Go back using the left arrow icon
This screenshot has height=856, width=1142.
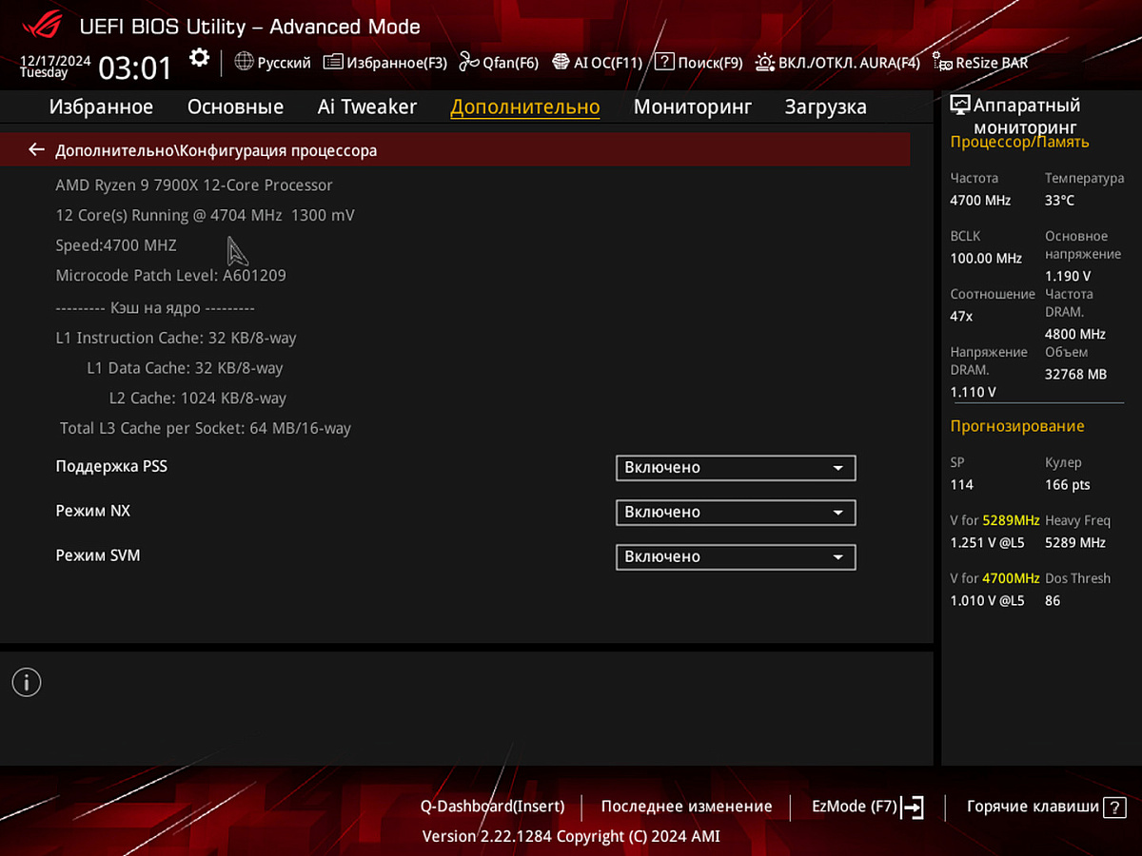(36, 149)
